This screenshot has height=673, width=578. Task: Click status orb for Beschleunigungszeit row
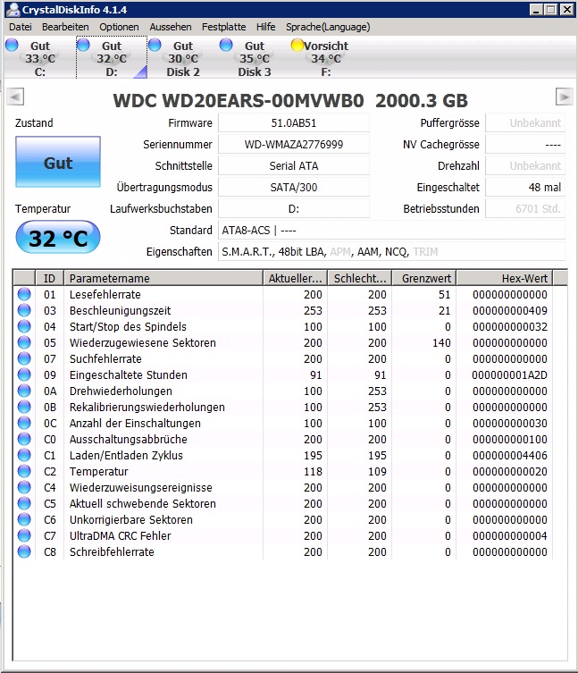click(x=24, y=310)
